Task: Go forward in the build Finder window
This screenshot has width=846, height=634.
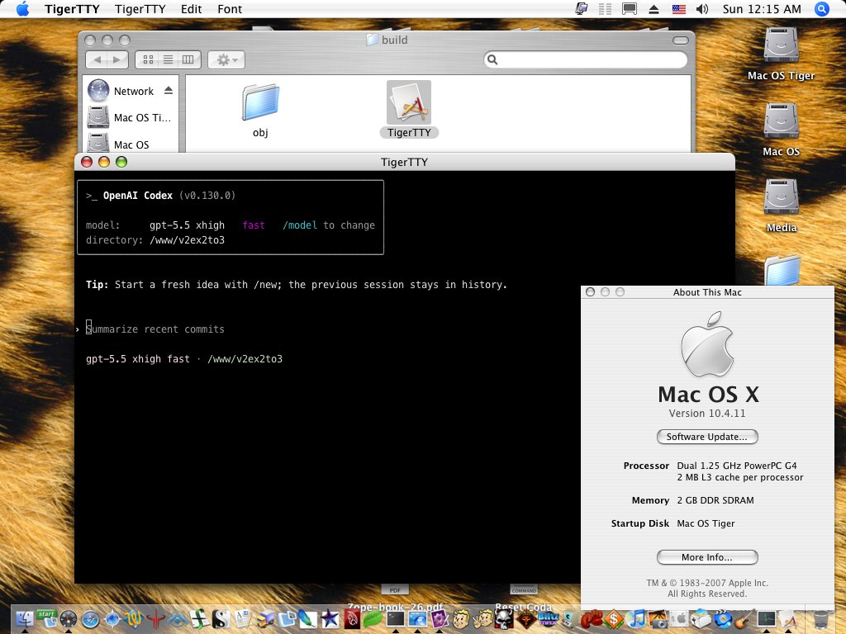Action: click(117, 59)
